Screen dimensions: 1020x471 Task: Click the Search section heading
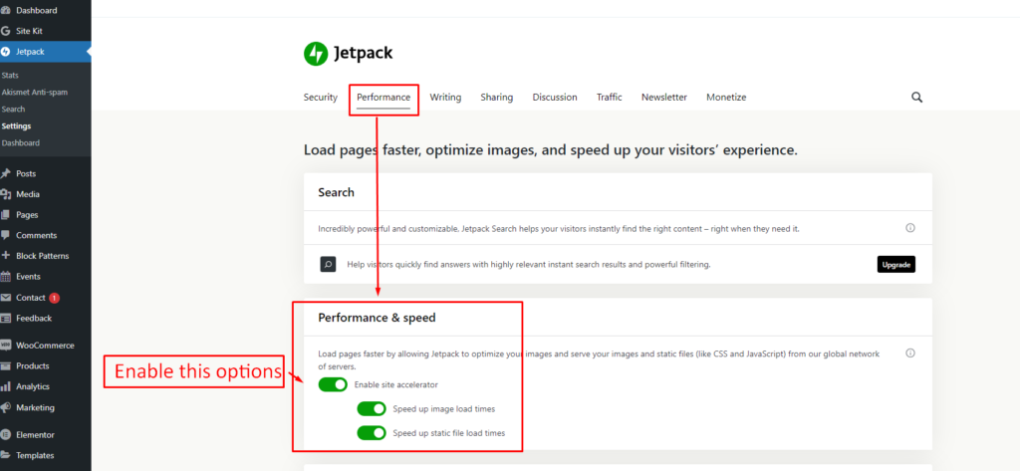[337, 192]
